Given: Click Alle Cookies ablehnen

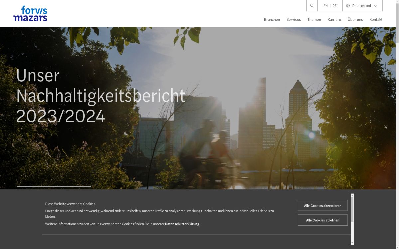Looking at the screenshot, I should 323,220.
